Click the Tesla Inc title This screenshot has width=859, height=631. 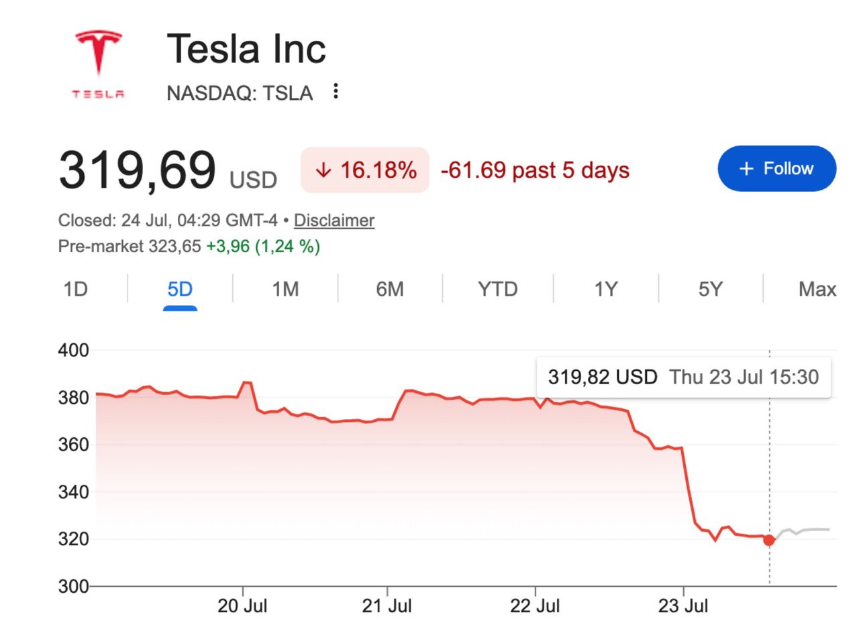coord(246,49)
